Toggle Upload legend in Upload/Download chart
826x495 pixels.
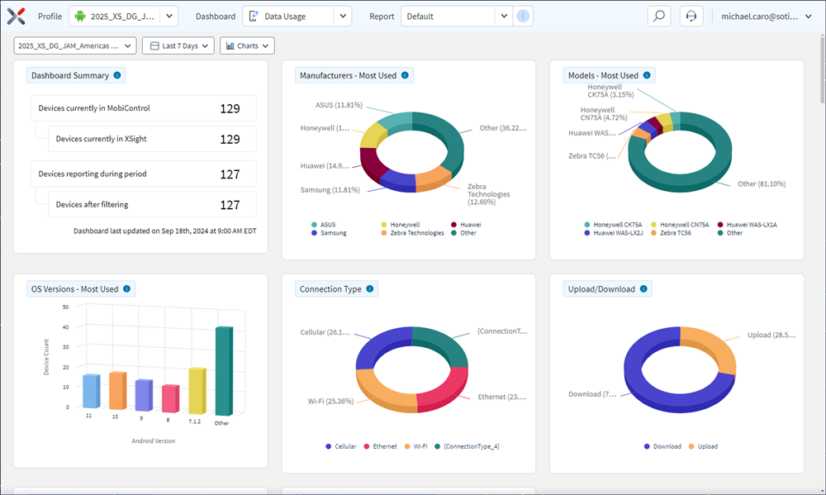coord(703,446)
